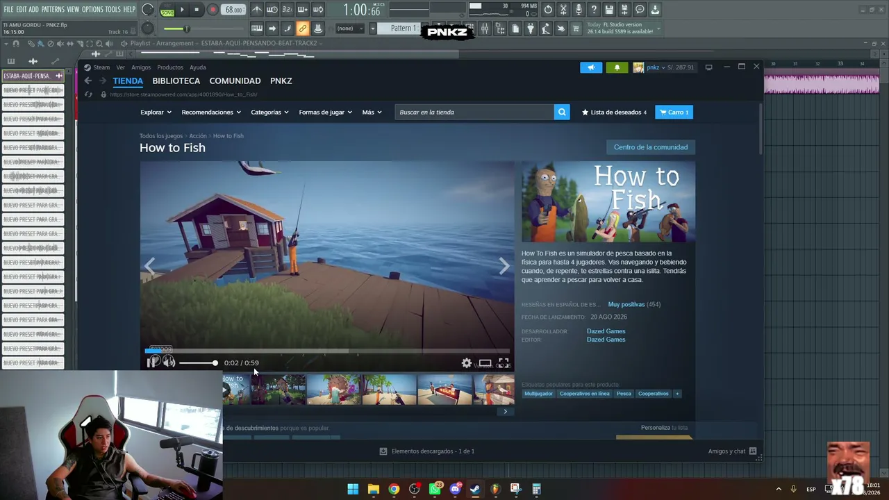This screenshot has width=889, height=500.
Task: Click the one-click audio recording microphone icon
Action: (x=579, y=10)
